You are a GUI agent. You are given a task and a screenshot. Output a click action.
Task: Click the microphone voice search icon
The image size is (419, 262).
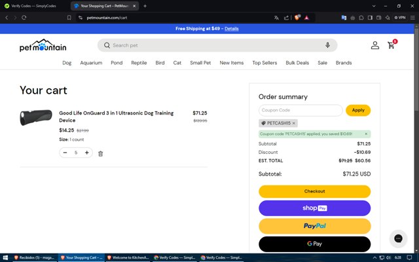click(327, 45)
